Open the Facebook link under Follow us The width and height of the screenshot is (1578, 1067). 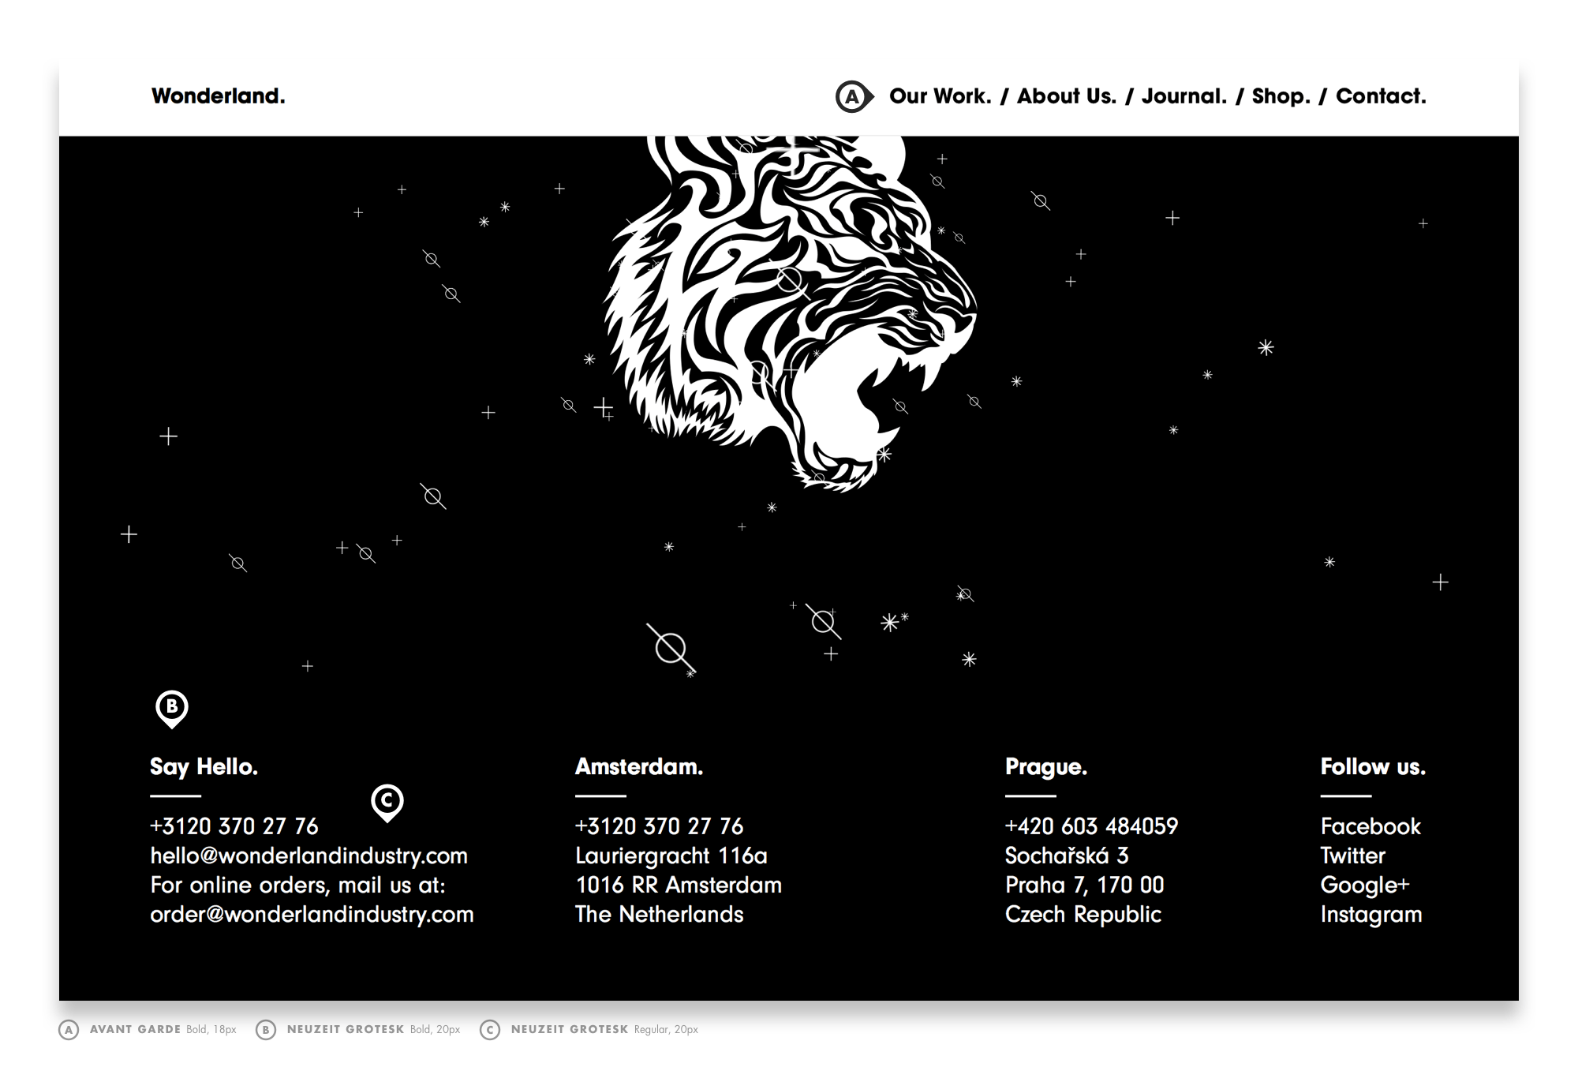pyautogui.click(x=1370, y=826)
